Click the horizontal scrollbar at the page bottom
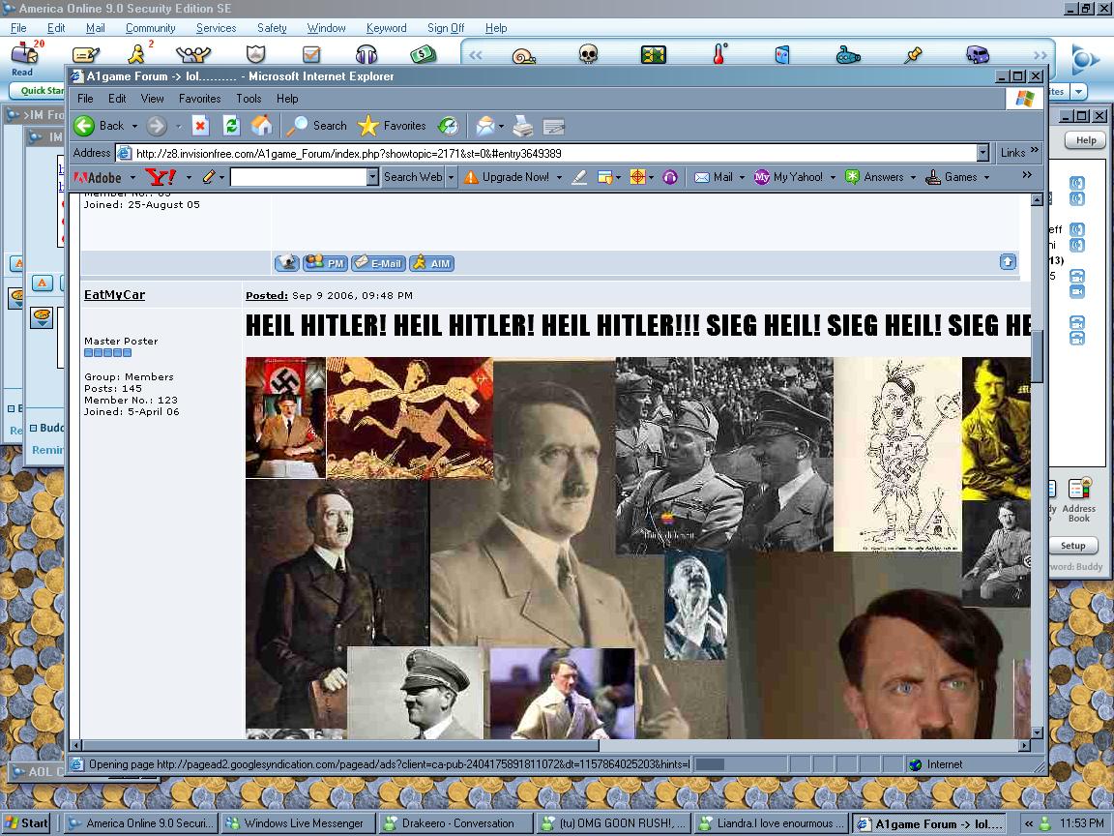The image size is (1114, 836). (x=338, y=746)
